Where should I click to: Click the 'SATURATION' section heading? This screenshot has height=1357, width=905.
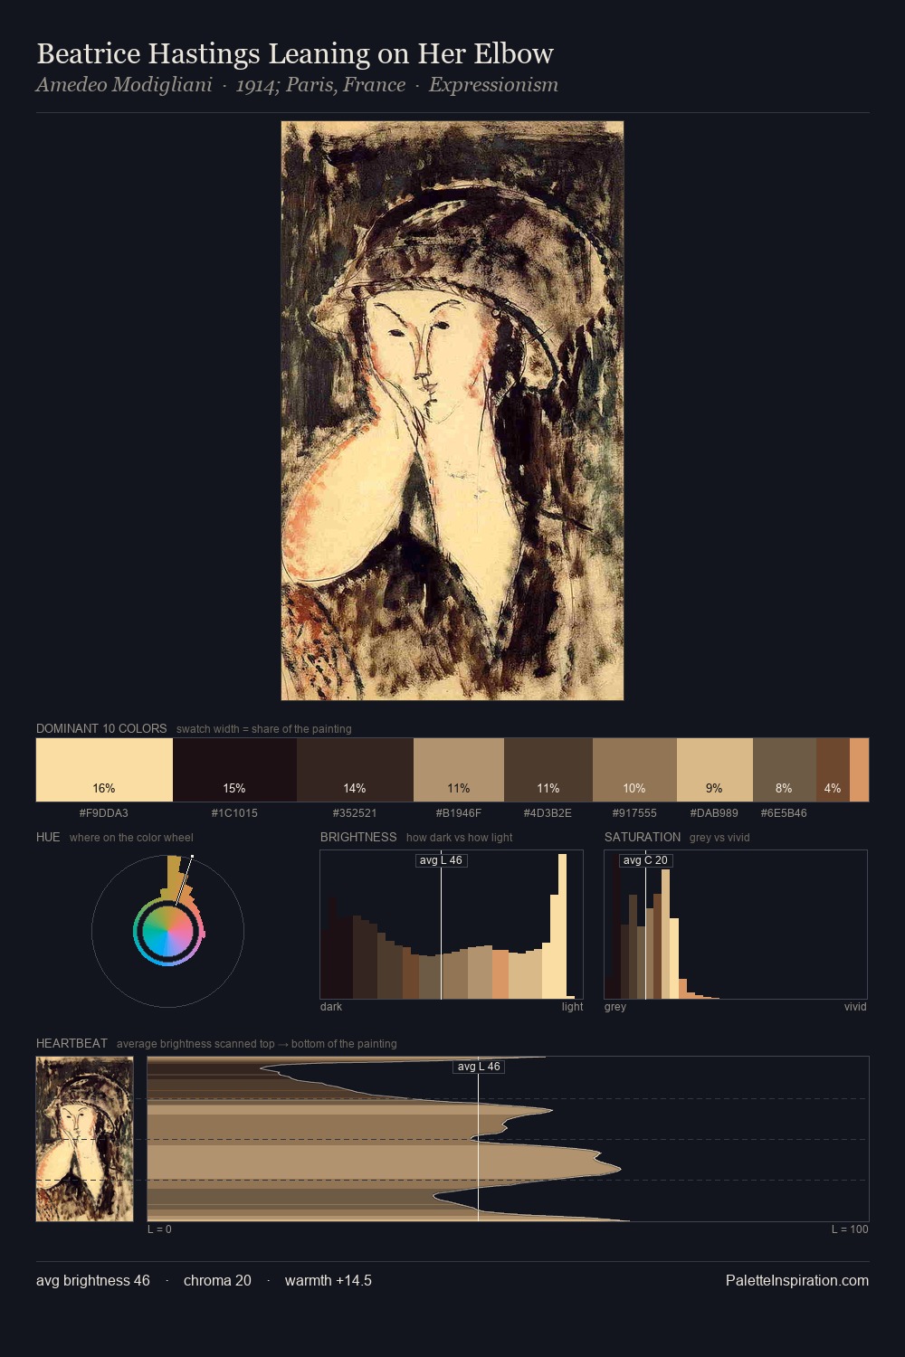tap(643, 837)
